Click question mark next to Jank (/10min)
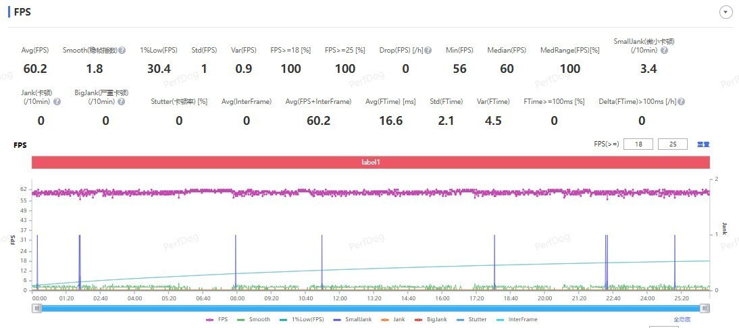Image resolution: width=739 pixels, height=328 pixels. 57,101
